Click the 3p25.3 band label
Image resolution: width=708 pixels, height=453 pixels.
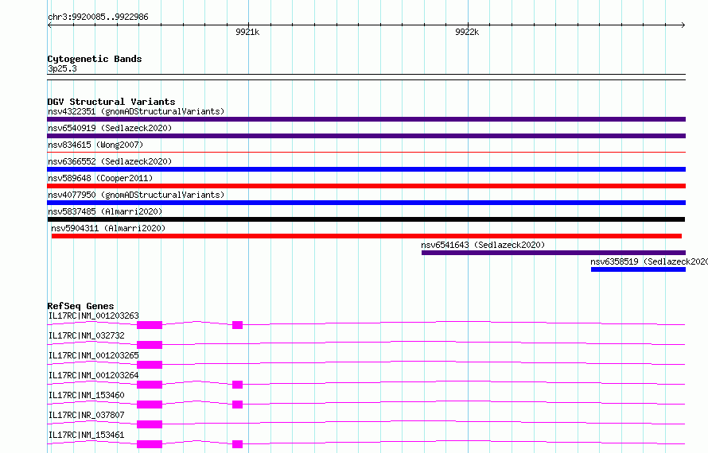click(62, 68)
